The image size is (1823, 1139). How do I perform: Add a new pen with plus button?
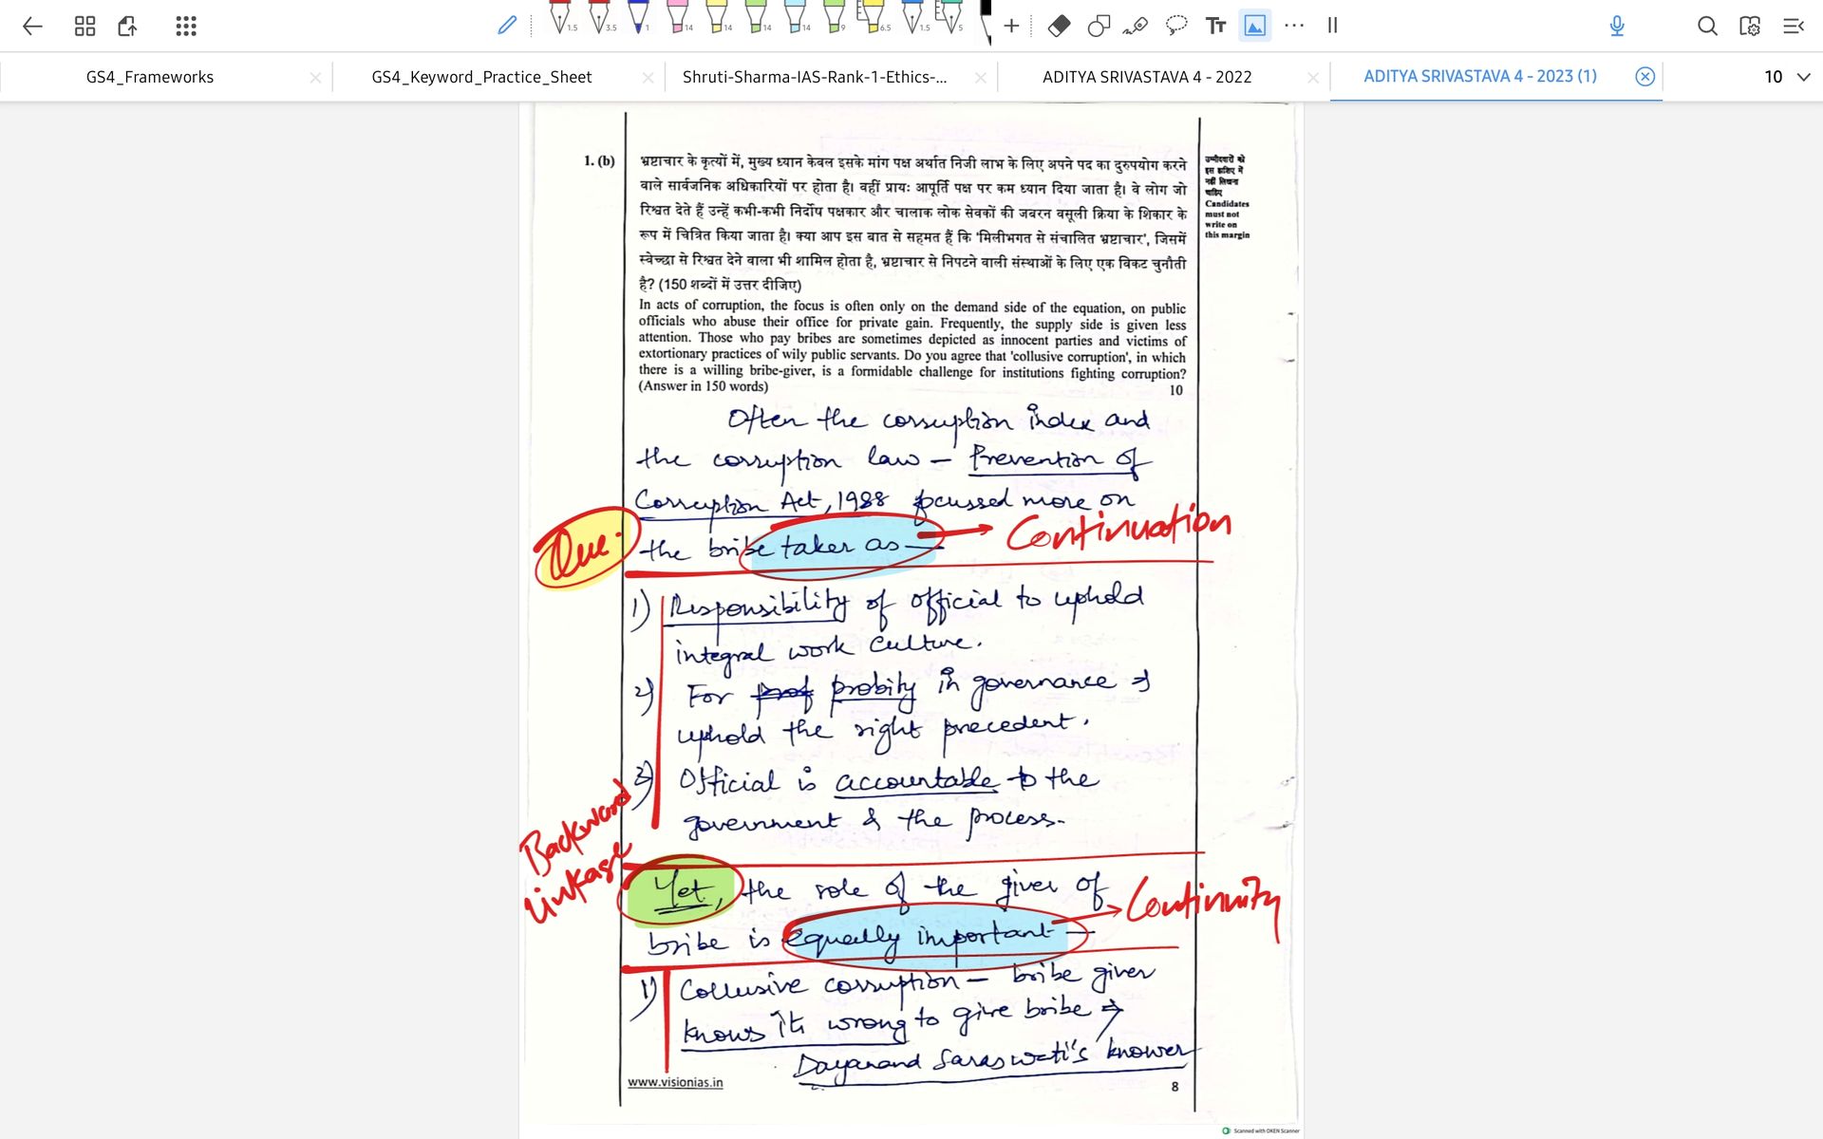coord(1011,26)
